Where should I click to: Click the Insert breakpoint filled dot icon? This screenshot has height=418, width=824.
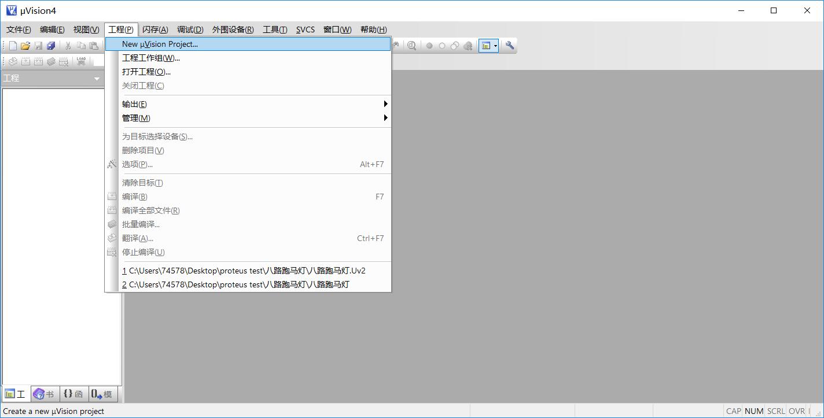[x=429, y=46]
